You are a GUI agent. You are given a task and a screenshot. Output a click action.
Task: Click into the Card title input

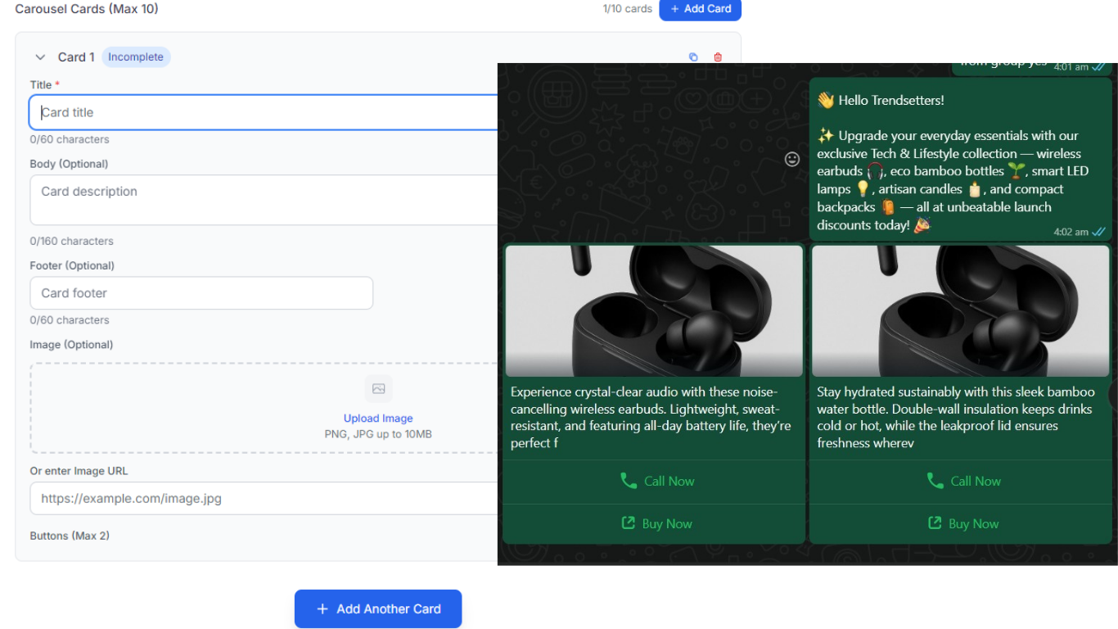click(x=246, y=112)
